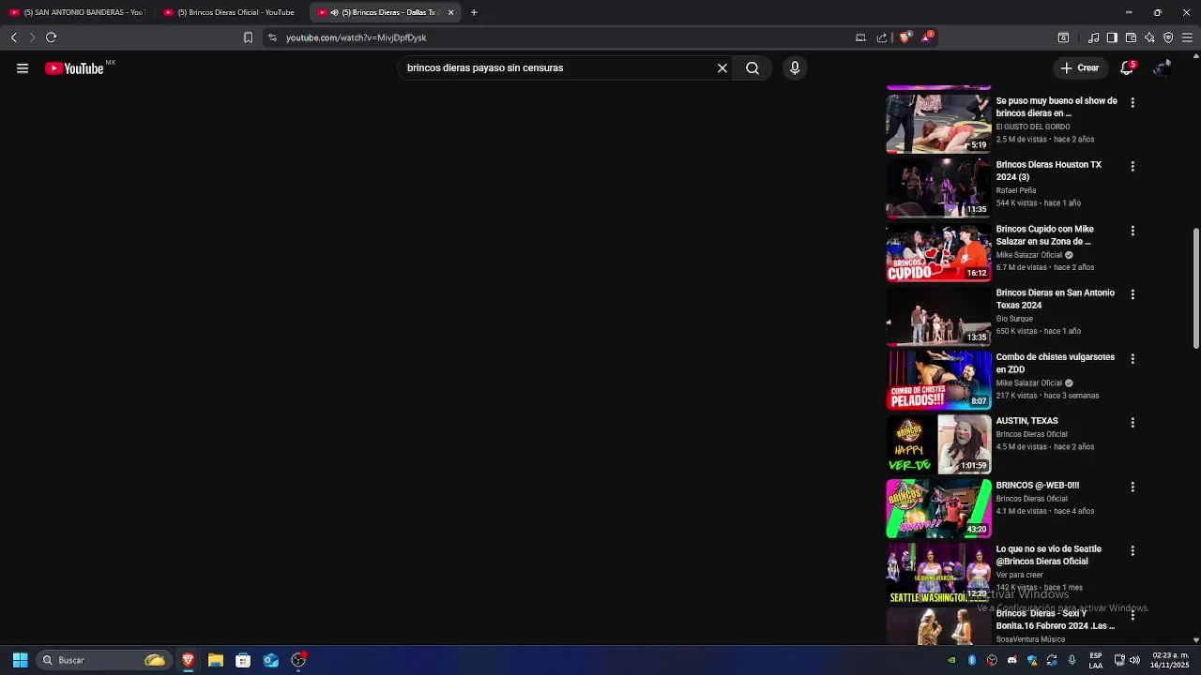
Task: Open options for BRINCOS @-WEB-0!!! video
Action: [x=1133, y=487]
